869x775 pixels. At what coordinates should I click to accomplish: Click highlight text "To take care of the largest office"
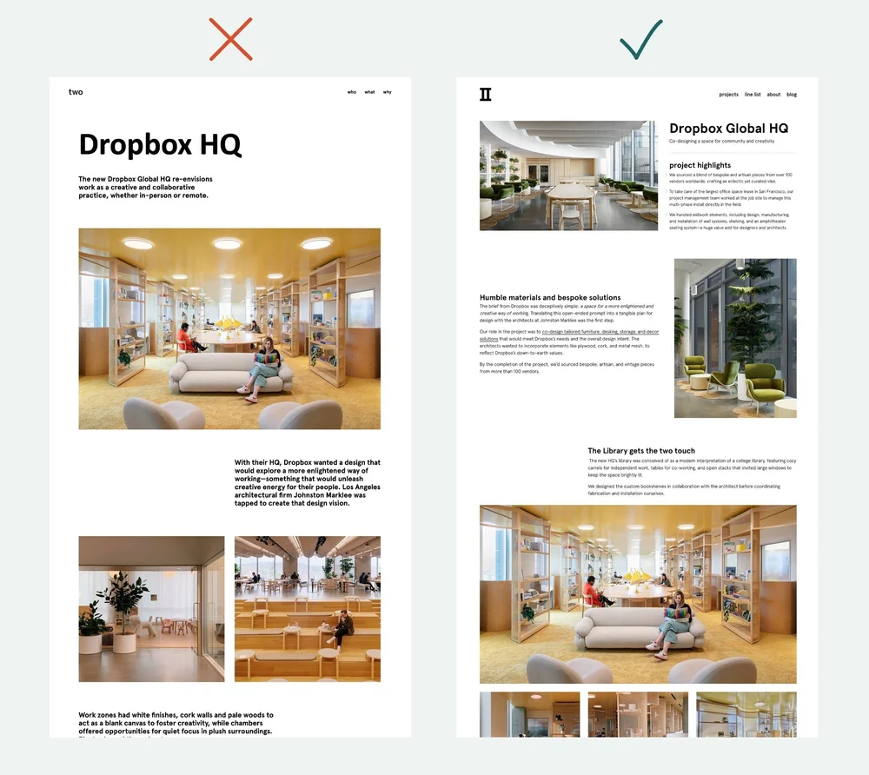[x=731, y=198]
